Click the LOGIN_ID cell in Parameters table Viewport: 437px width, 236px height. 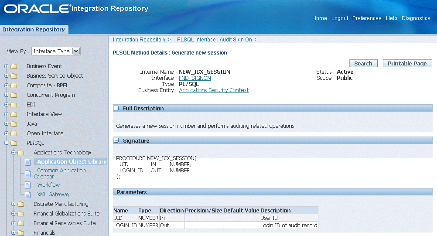126,225
